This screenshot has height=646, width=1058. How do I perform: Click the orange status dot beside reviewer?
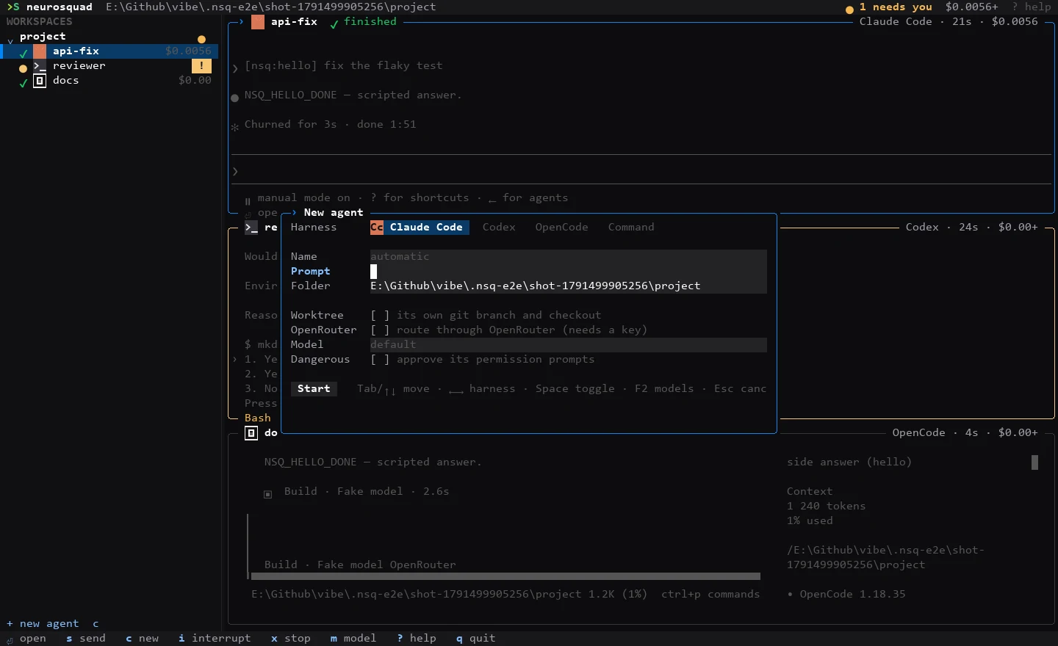23,68
